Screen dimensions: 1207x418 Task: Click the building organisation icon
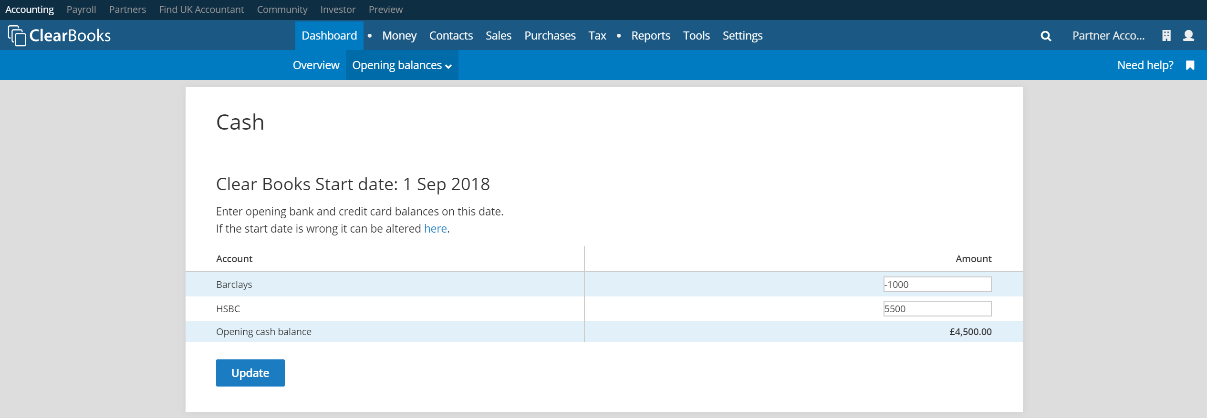1166,36
